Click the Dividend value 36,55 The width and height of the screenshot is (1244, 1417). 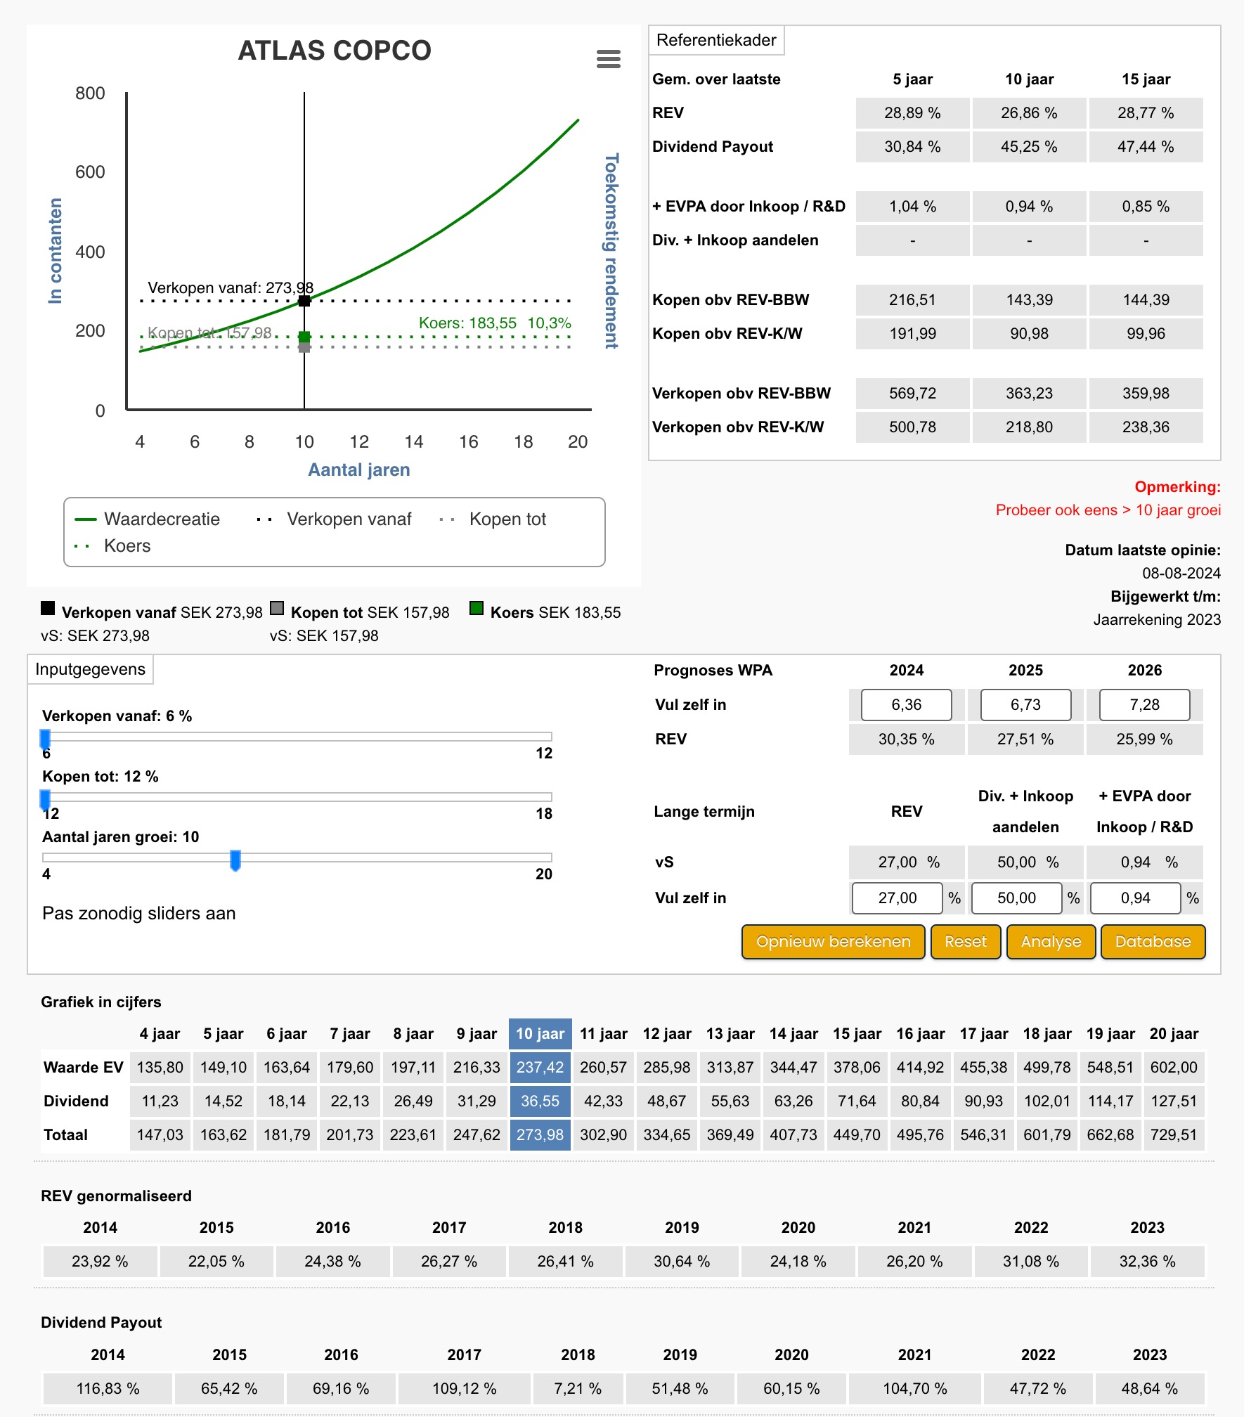540,1101
